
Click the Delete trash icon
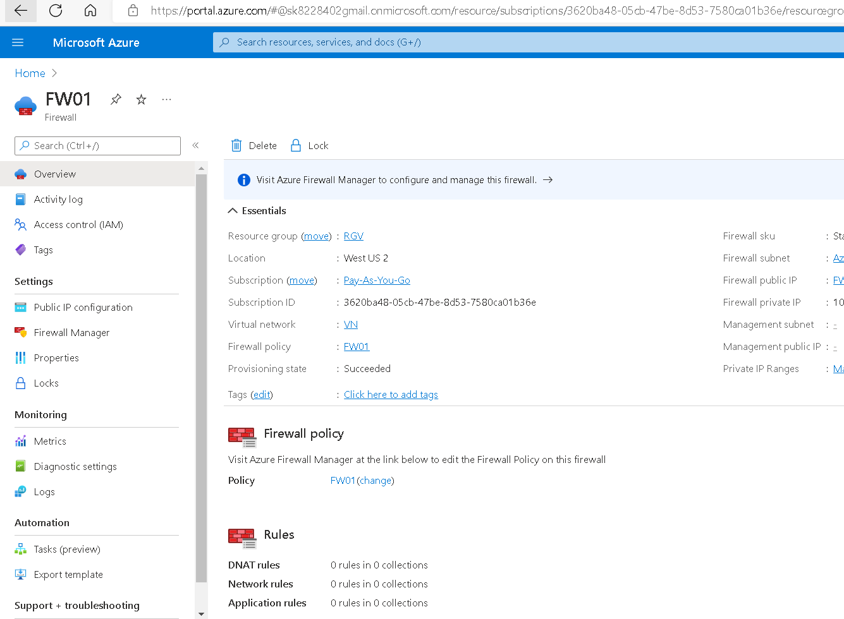pyautogui.click(x=236, y=145)
